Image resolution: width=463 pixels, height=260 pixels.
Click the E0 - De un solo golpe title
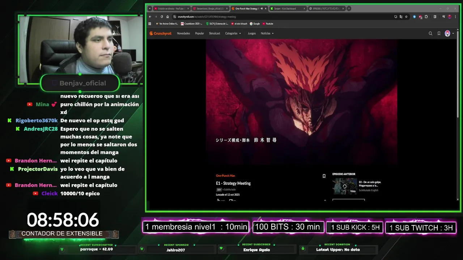(370, 184)
